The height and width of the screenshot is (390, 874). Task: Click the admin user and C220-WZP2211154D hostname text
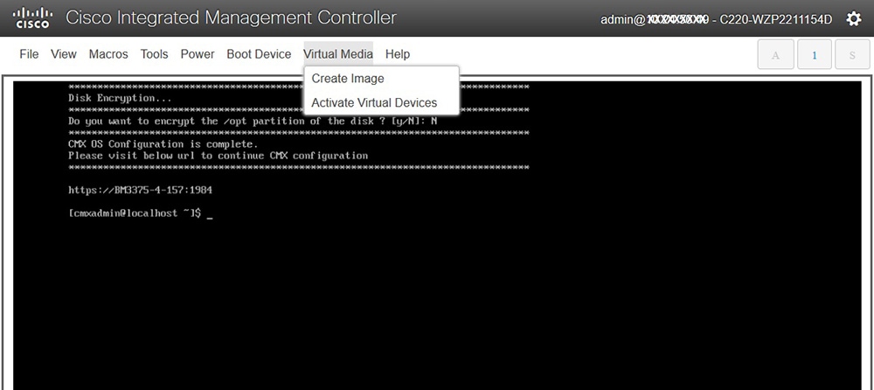717,19
